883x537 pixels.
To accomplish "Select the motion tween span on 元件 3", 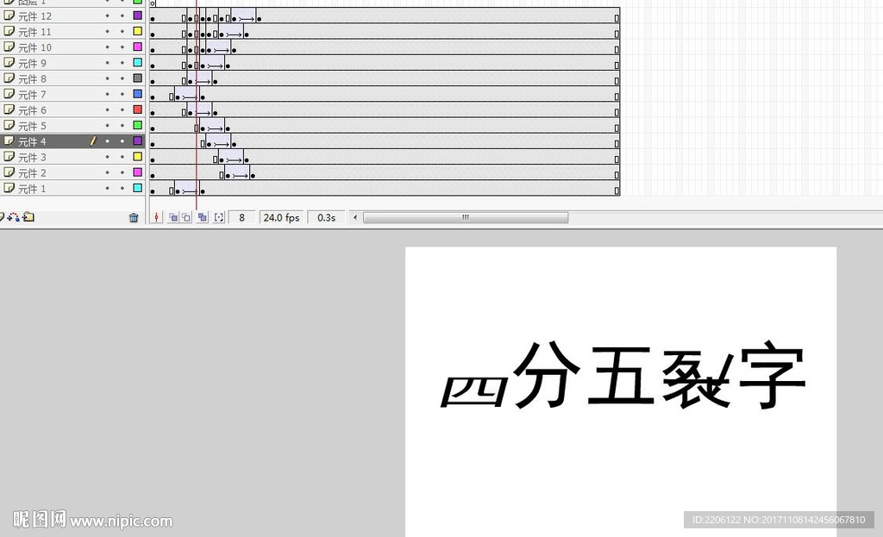I will pos(232,157).
